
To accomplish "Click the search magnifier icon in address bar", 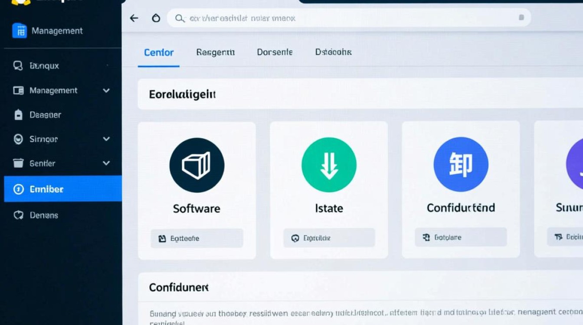I will [179, 18].
